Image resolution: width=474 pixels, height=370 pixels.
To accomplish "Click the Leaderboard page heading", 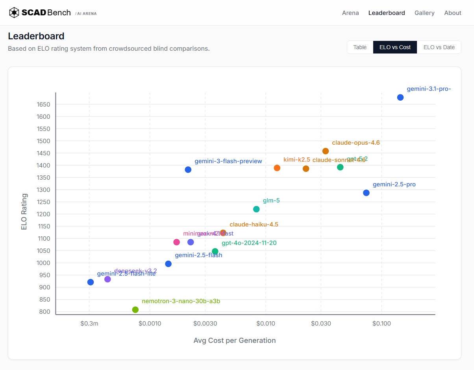I will [x=36, y=36].
